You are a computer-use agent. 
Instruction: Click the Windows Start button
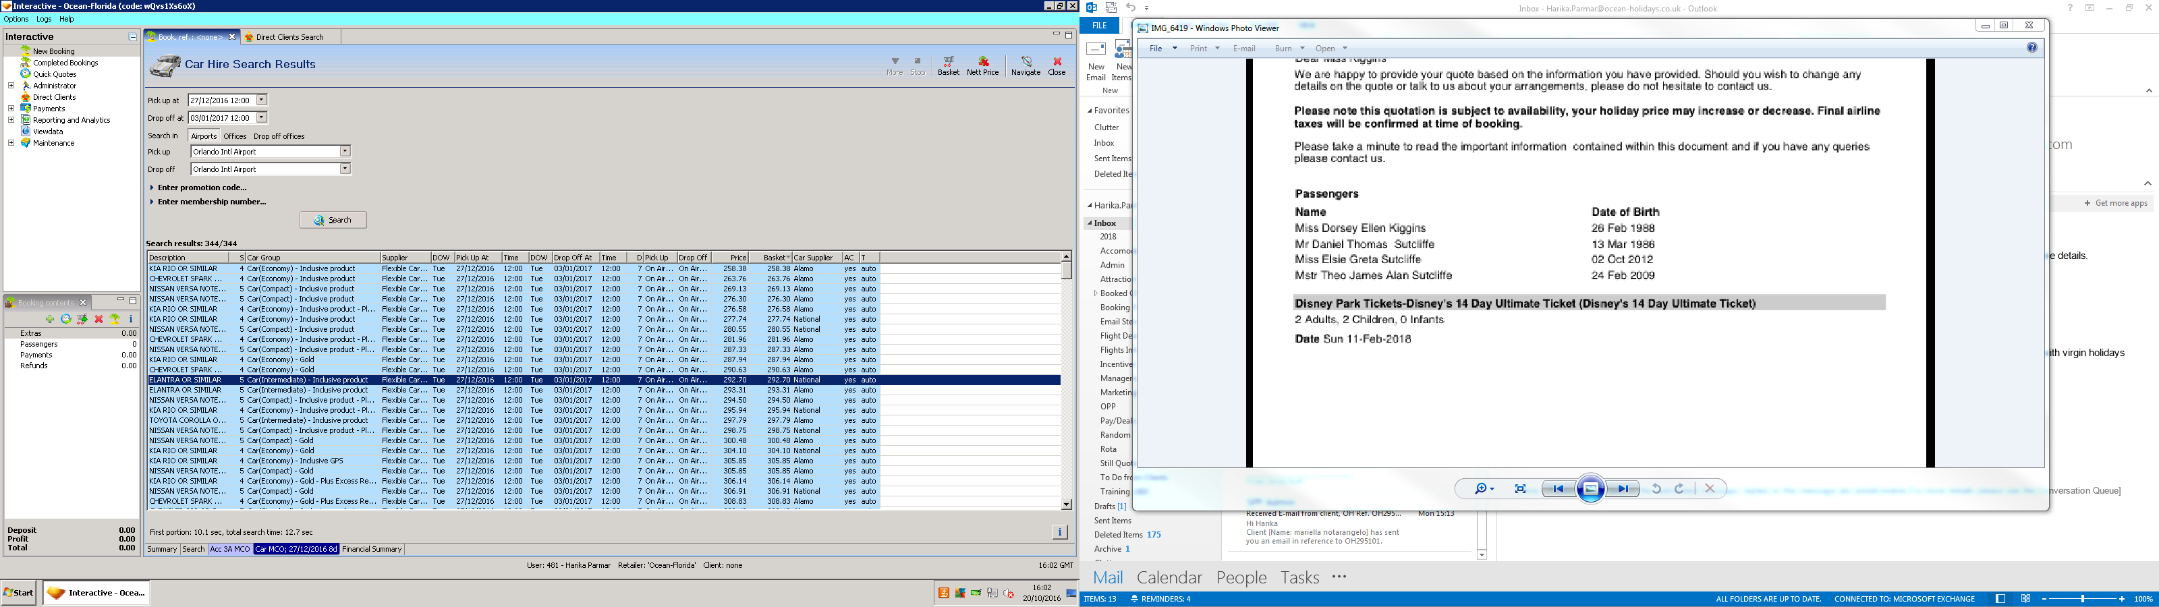tap(18, 593)
